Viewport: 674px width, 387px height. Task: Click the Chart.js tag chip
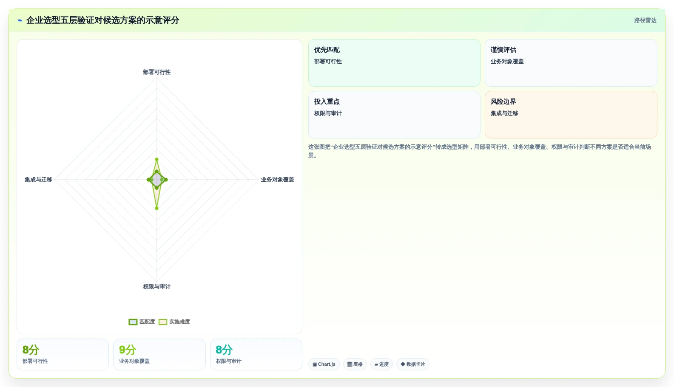pyautogui.click(x=324, y=364)
